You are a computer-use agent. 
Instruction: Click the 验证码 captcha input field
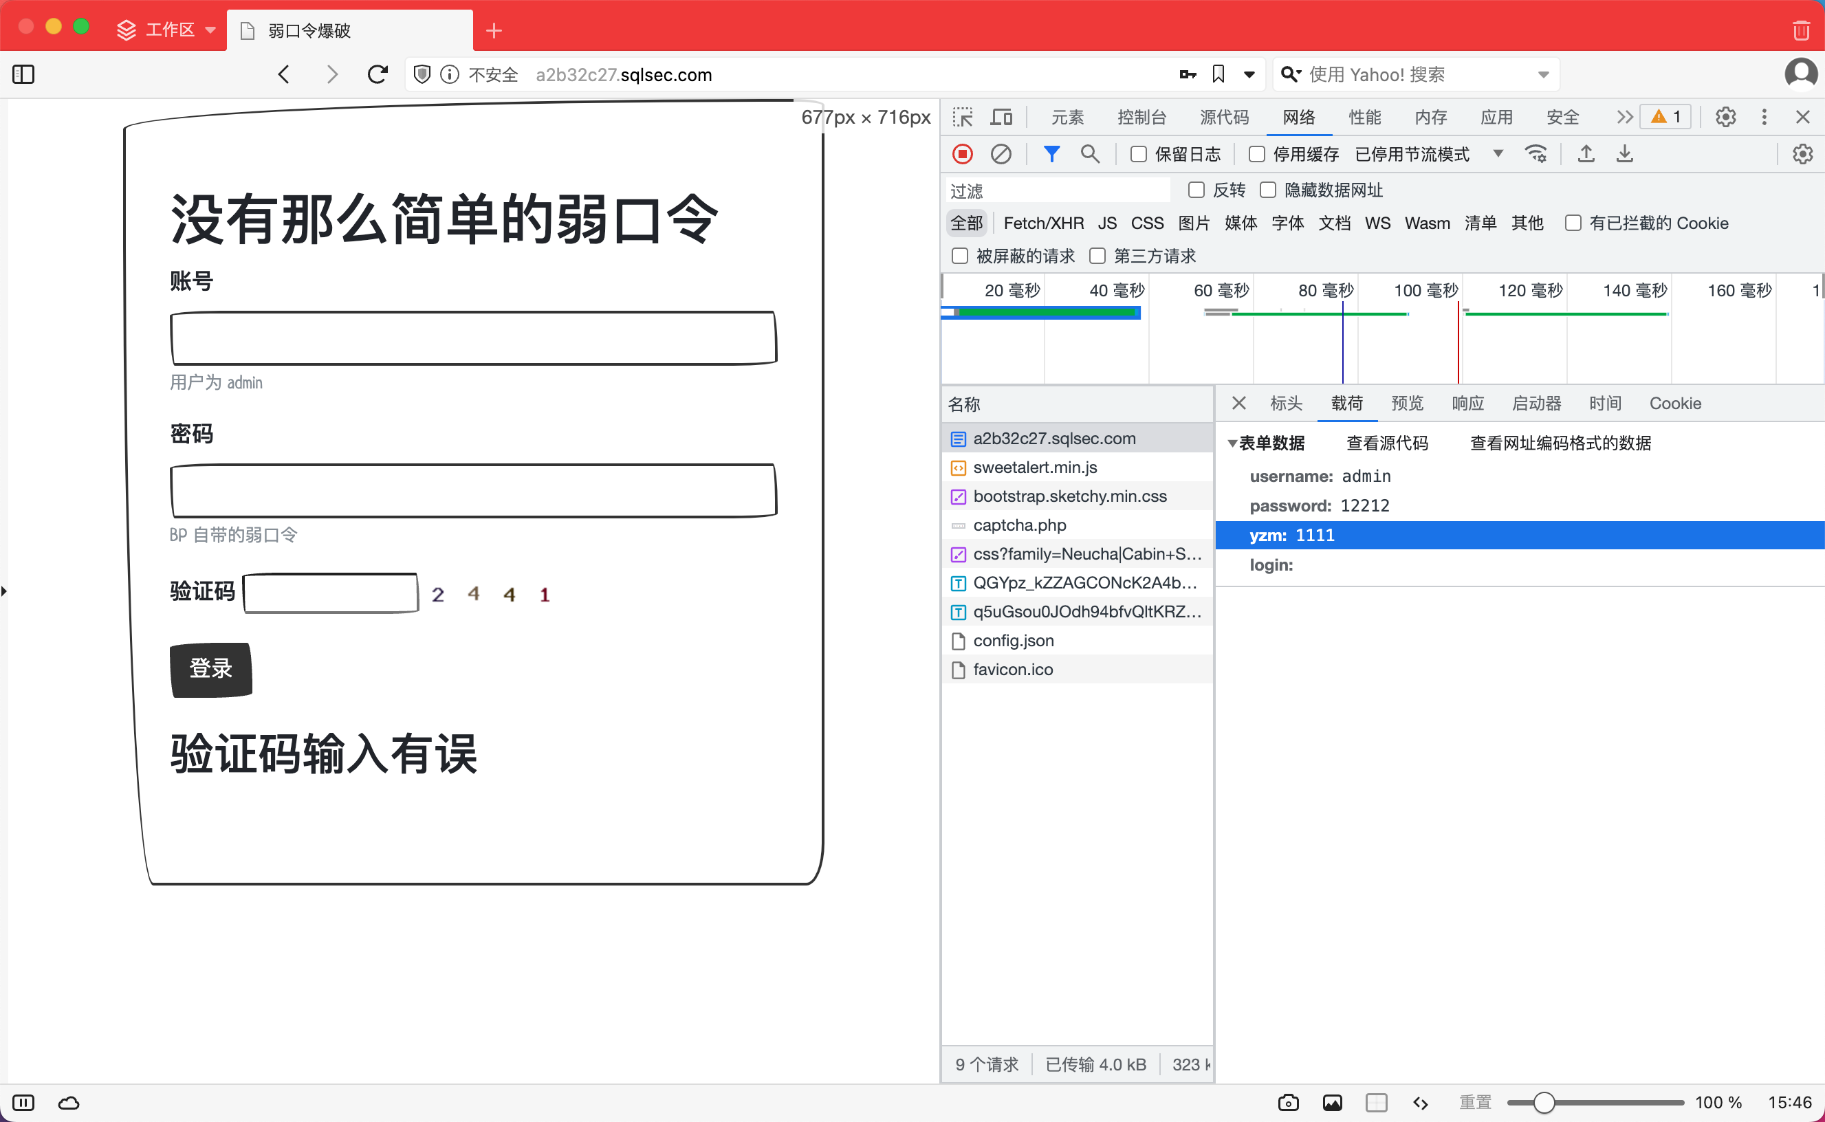point(331,593)
